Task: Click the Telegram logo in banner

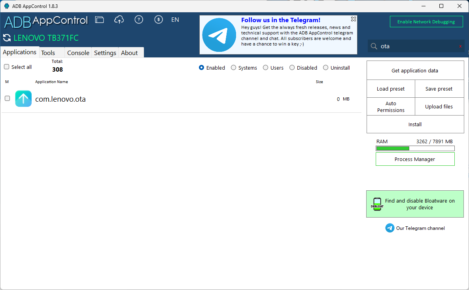Action: click(x=219, y=35)
